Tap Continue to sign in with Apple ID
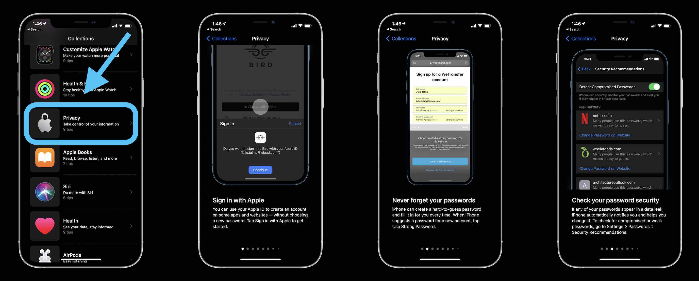This screenshot has height=281, width=699. pos(260,169)
